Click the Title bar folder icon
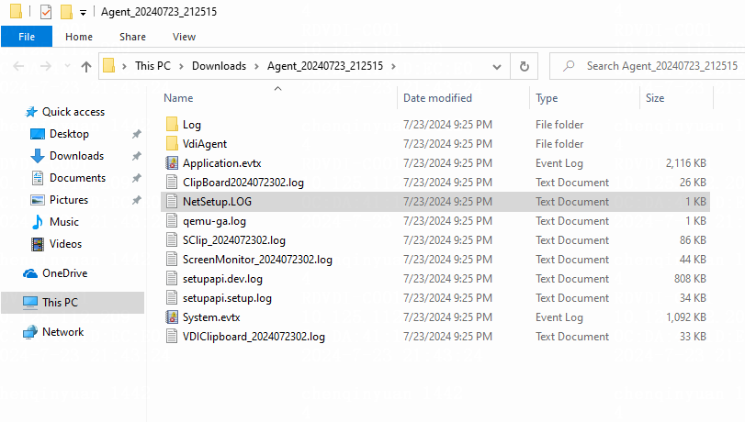 [17, 11]
